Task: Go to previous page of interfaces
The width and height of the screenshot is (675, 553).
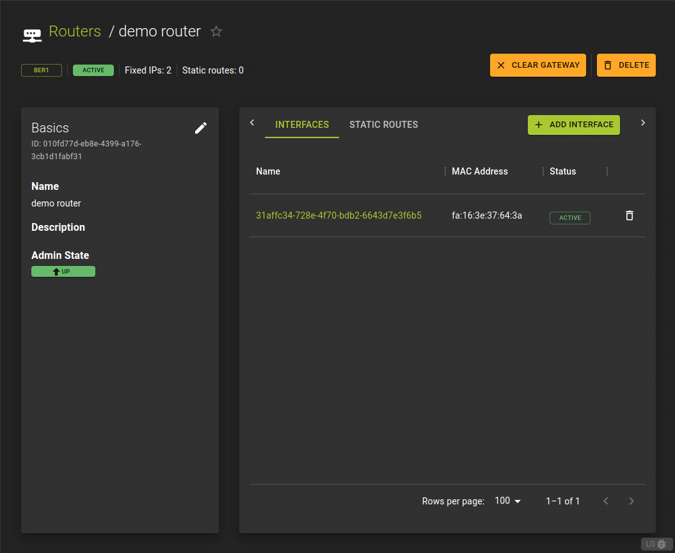Action: coord(606,501)
